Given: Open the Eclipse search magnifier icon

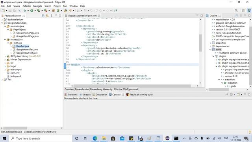Looking at the screenshot, I should (236, 11).
